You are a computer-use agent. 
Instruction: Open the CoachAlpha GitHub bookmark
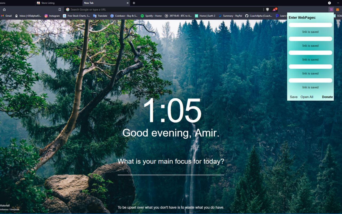(x=259, y=16)
